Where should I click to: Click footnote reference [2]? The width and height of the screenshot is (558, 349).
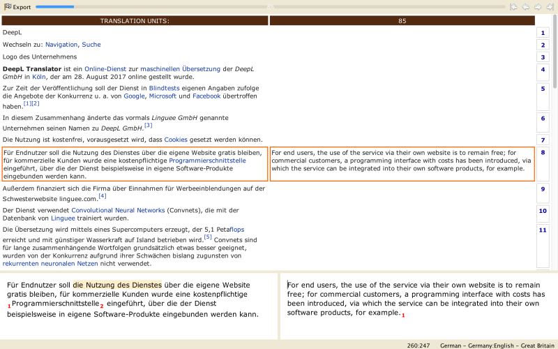coord(36,103)
